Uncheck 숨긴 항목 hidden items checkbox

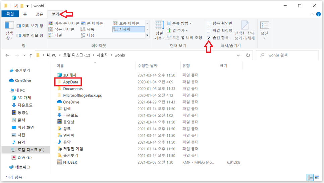point(209,38)
